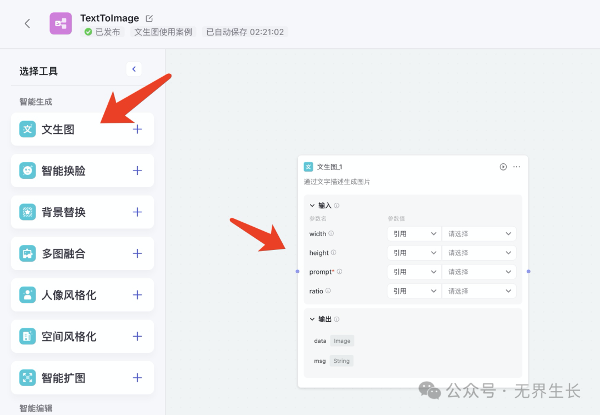Add the 多图融合 tool with plus
600x415 pixels.
pos(137,253)
